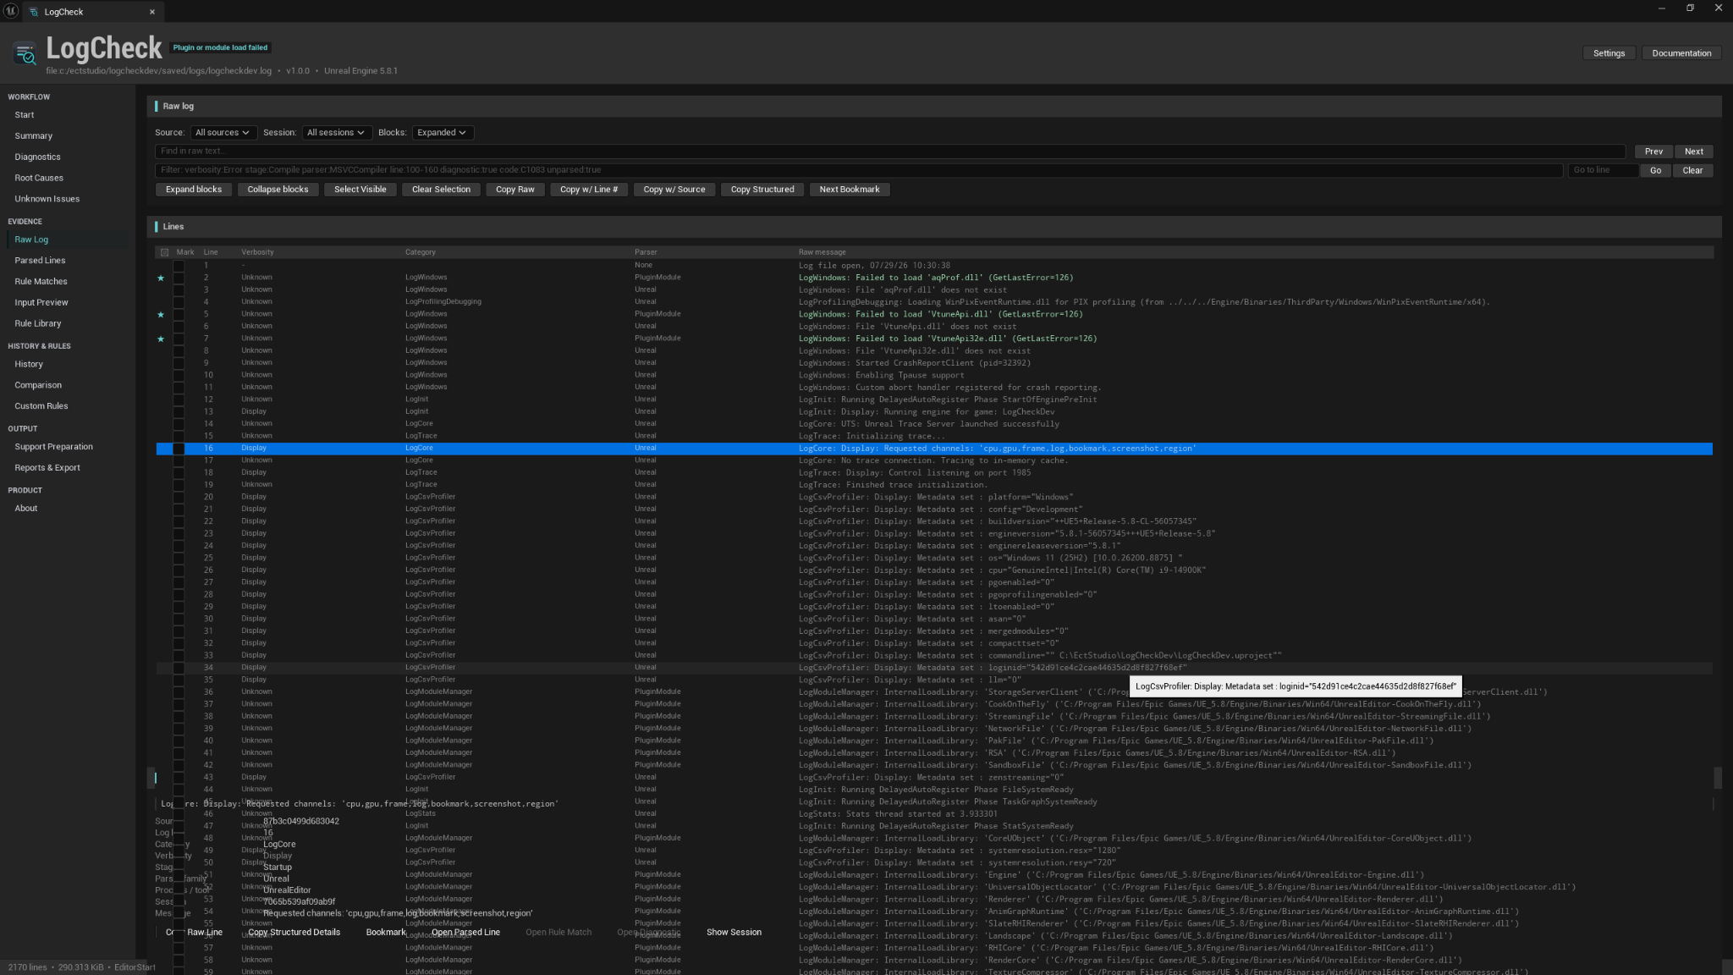Open Rule Library page
This screenshot has height=975, width=1733.
click(x=38, y=323)
